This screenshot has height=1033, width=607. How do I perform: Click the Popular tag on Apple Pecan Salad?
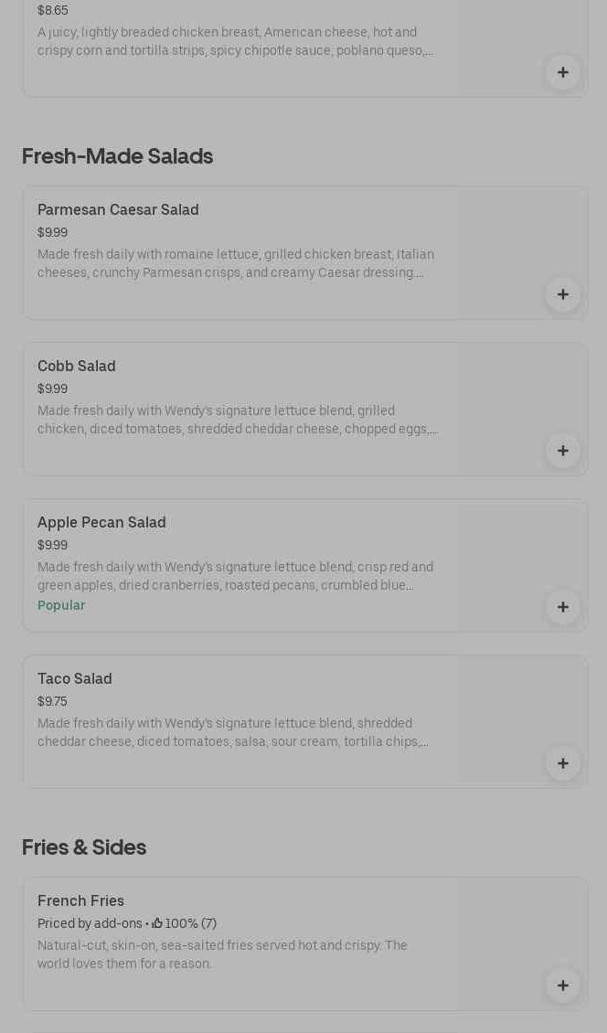coord(61,605)
